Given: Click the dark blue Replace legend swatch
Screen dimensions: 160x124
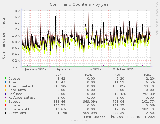Looking at the screenshot, I should point(5,94).
